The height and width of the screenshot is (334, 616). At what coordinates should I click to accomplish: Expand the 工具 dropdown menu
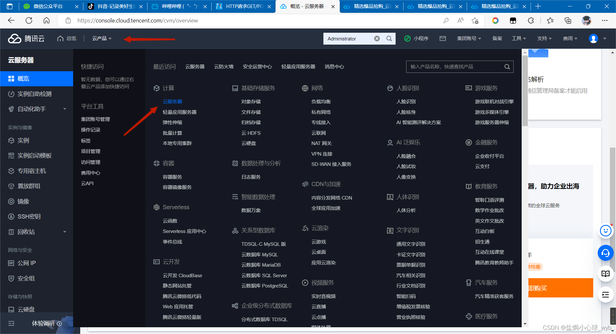(519, 39)
